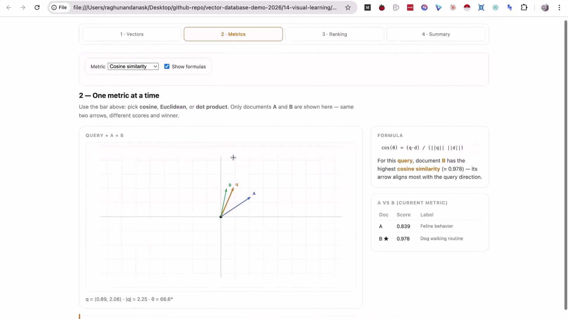This screenshot has width=568, height=319.
Task: Click the 'QUERY + A + B' panel title
Action: pos(104,136)
